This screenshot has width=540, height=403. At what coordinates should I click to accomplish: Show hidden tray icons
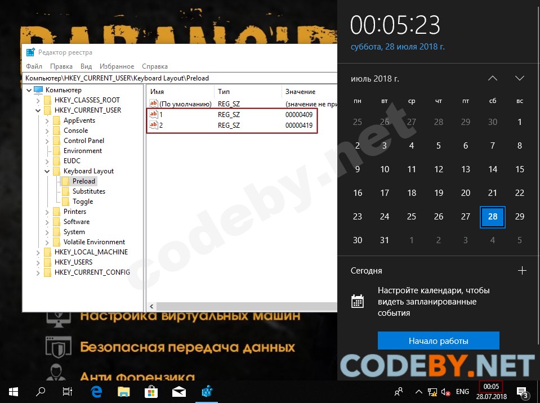pos(419,392)
